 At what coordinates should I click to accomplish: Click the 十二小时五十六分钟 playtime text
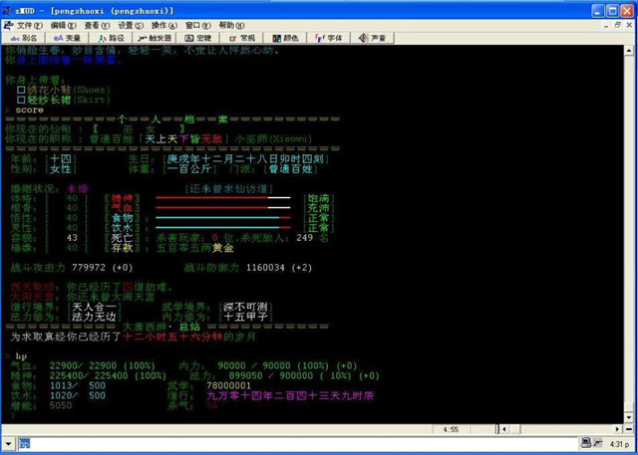click(x=172, y=337)
